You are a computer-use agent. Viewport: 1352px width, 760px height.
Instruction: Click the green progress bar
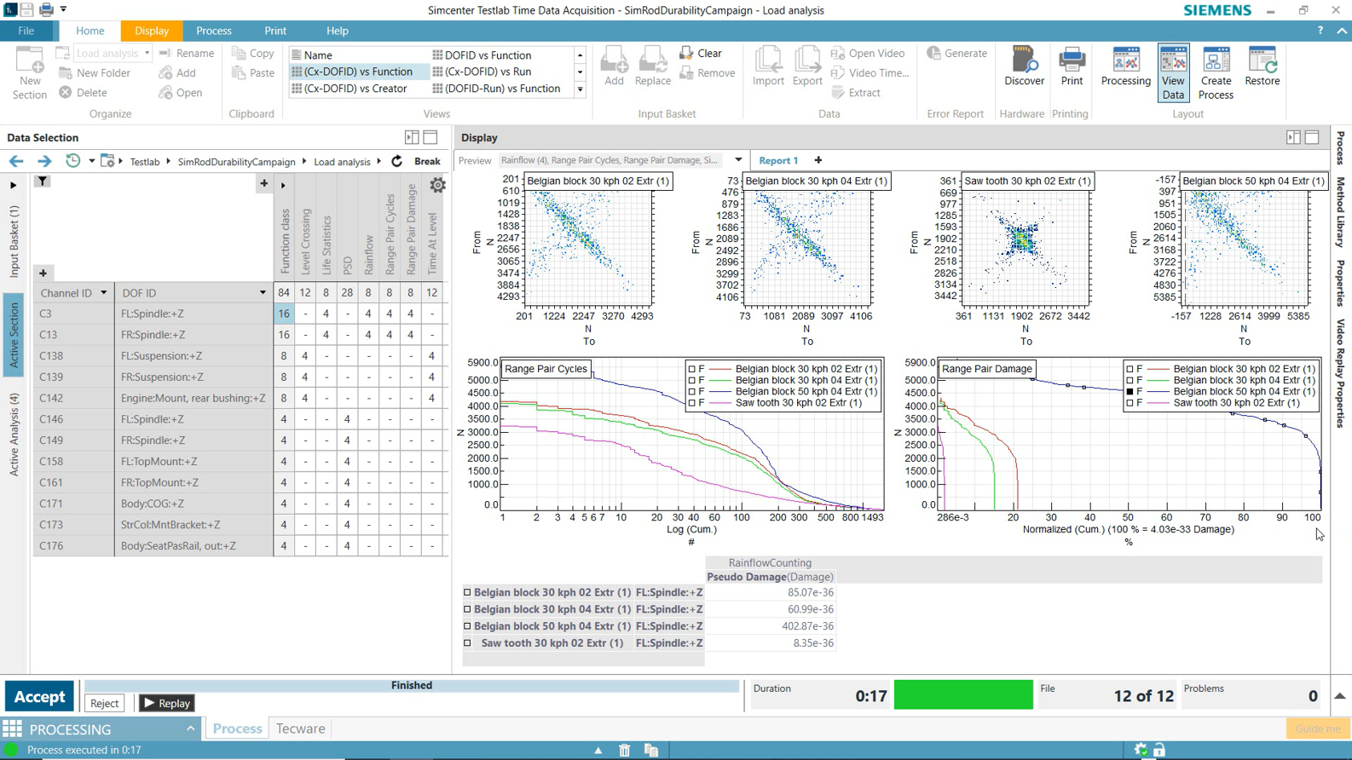click(962, 695)
